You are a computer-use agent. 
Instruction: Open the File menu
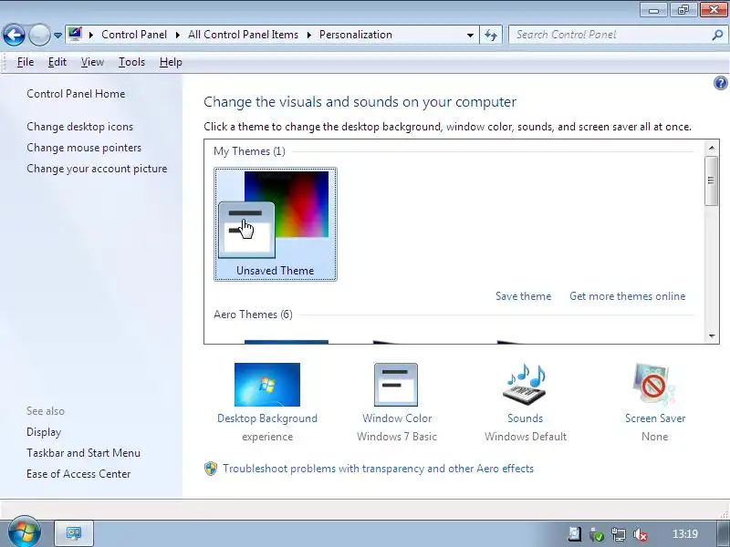point(26,62)
